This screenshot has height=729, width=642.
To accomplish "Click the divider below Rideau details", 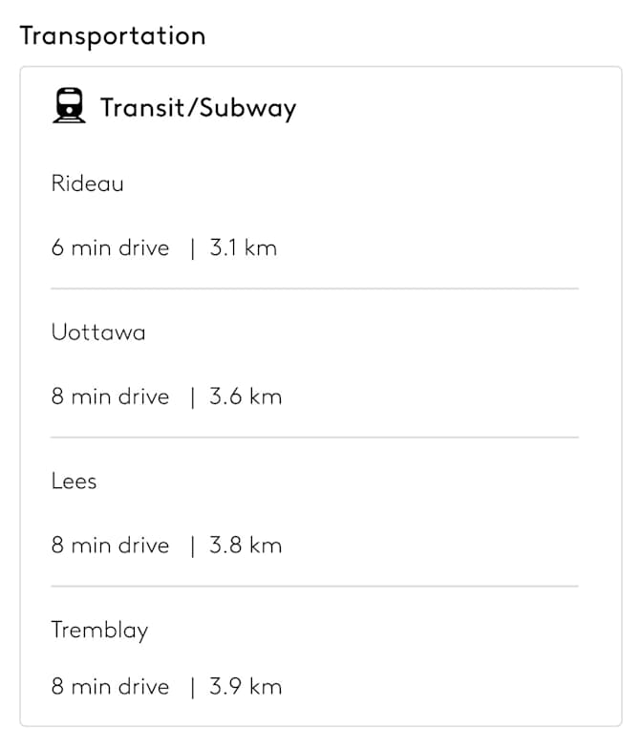I will click(x=314, y=289).
